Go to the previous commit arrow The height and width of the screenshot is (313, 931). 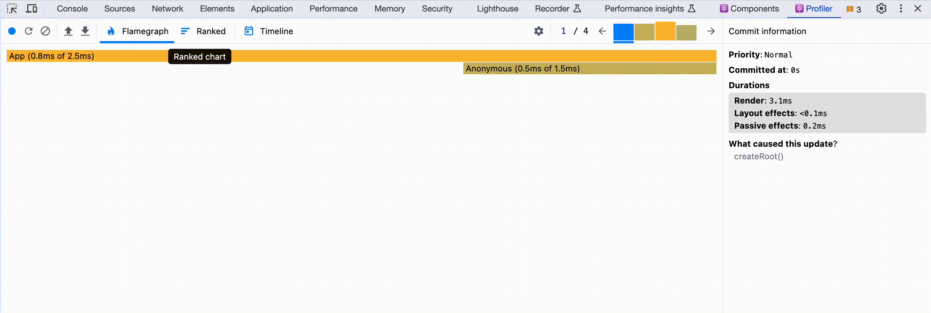click(602, 31)
